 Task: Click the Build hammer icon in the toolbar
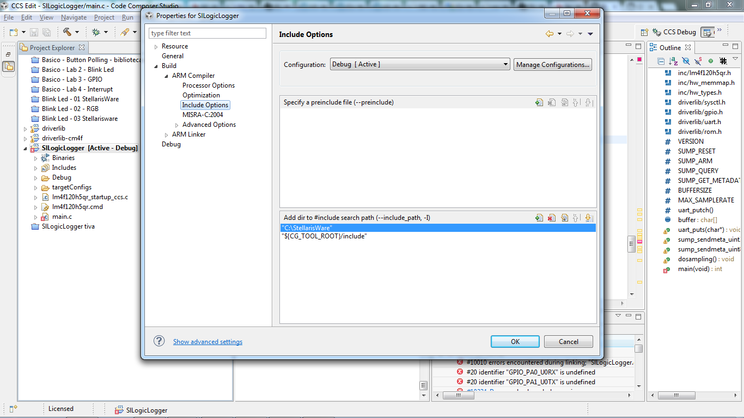(x=67, y=32)
